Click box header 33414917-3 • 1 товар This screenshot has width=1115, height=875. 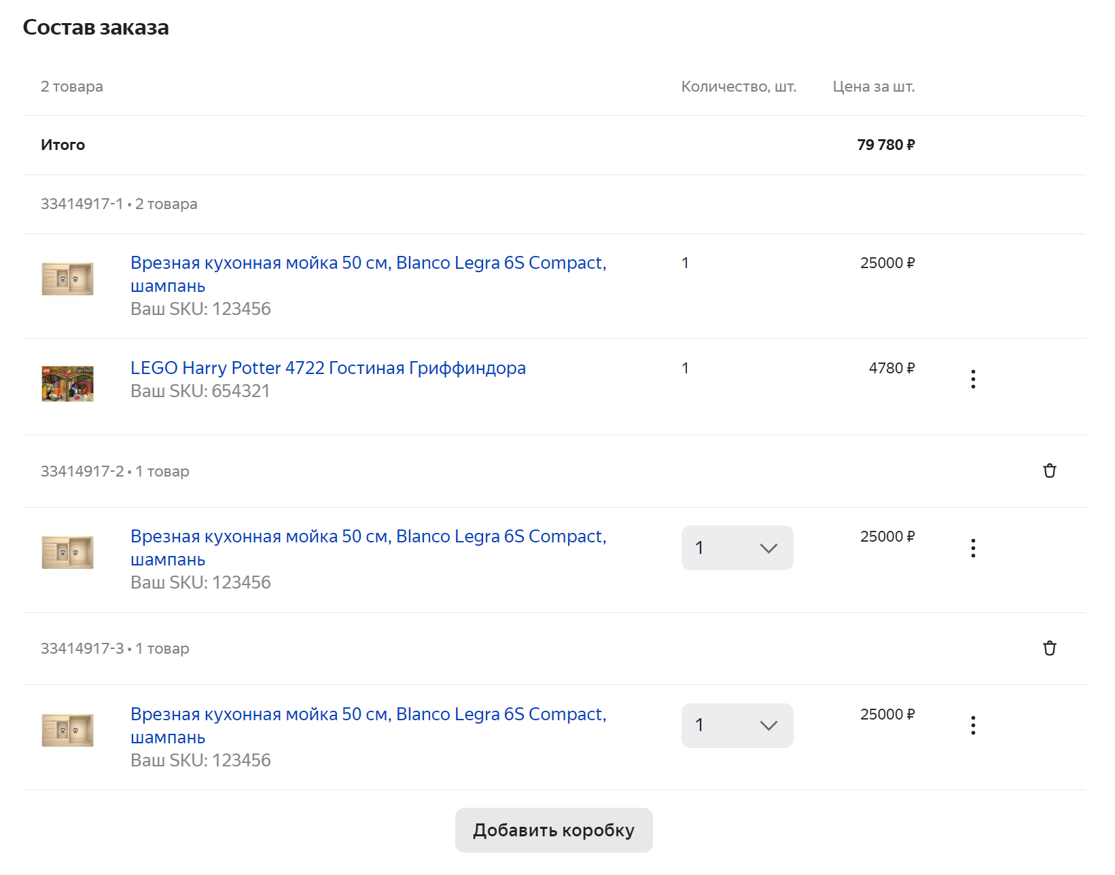(x=115, y=649)
